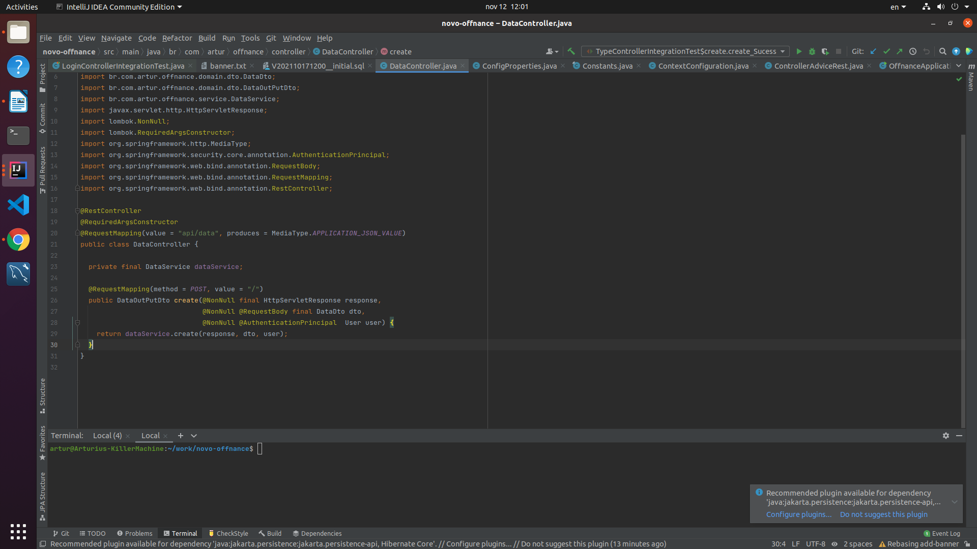Switch to ConfigProperties.java tab
Viewport: 977px width, 549px height.
point(519,66)
